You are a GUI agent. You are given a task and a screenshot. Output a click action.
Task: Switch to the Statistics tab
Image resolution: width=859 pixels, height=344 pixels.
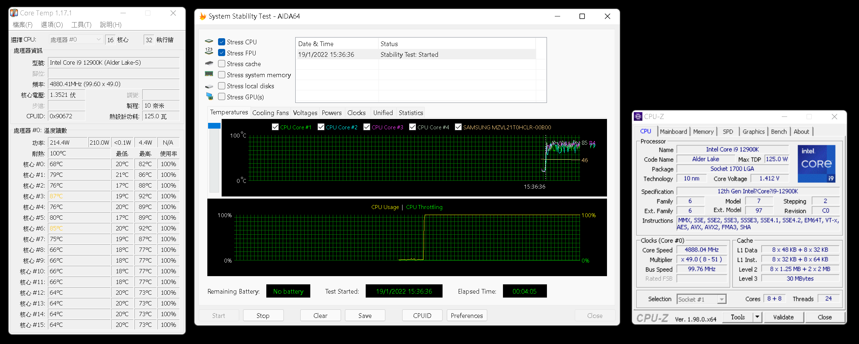coord(411,113)
